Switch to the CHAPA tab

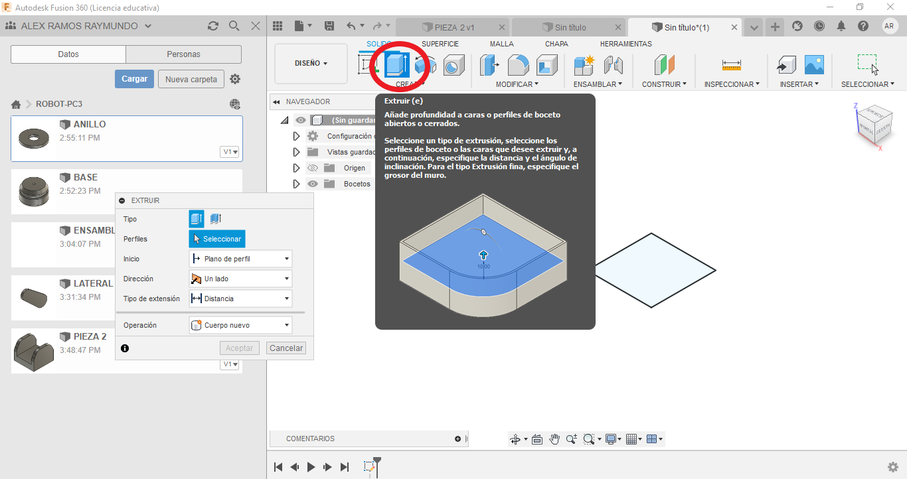(556, 44)
